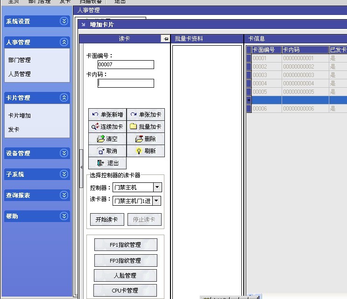
Task: Select 发卡 in the sidebar
Action: 14,129
